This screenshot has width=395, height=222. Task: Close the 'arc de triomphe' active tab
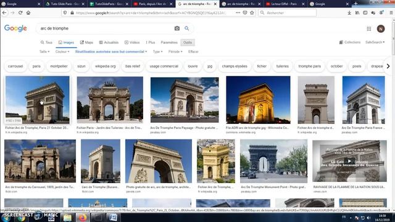tap(215, 4)
